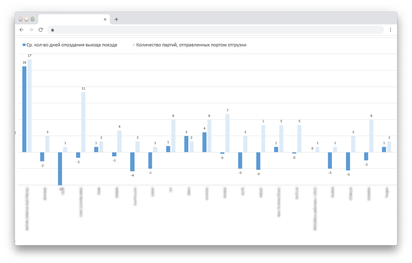Select the active blank browser tab
This screenshot has width=412, height=263.
pyautogui.click(x=74, y=19)
